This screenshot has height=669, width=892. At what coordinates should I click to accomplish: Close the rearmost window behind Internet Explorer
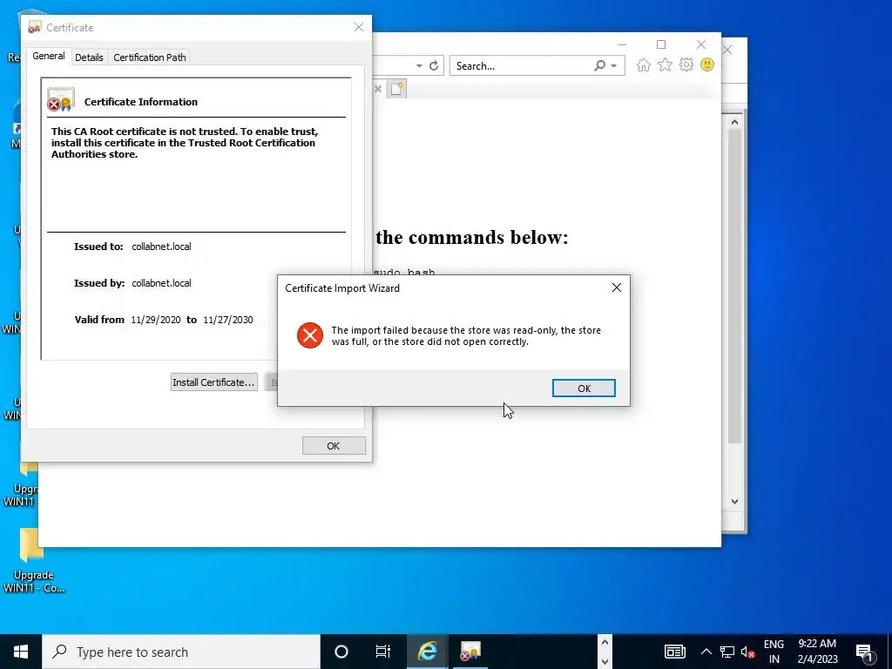tap(727, 50)
